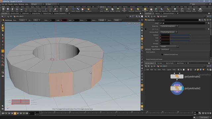Screen dimensions: 212x119
Task: Add new pane tab next to Asset Browser
Action: [x=188, y=63]
